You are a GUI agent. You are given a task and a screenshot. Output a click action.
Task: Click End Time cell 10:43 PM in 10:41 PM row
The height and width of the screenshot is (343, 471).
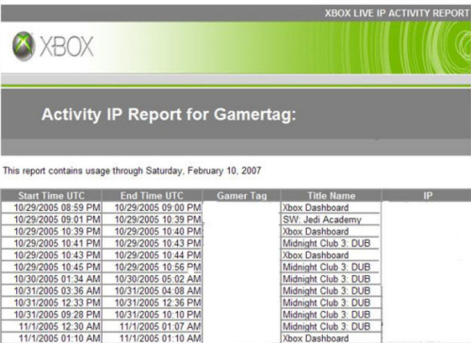(153, 243)
